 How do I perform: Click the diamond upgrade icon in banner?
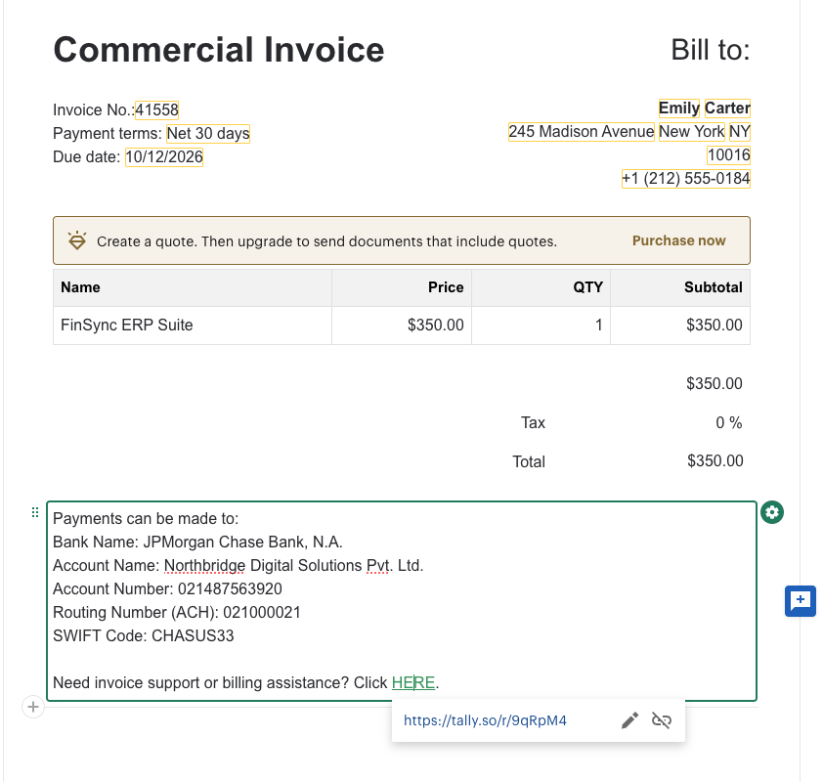[77, 240]
